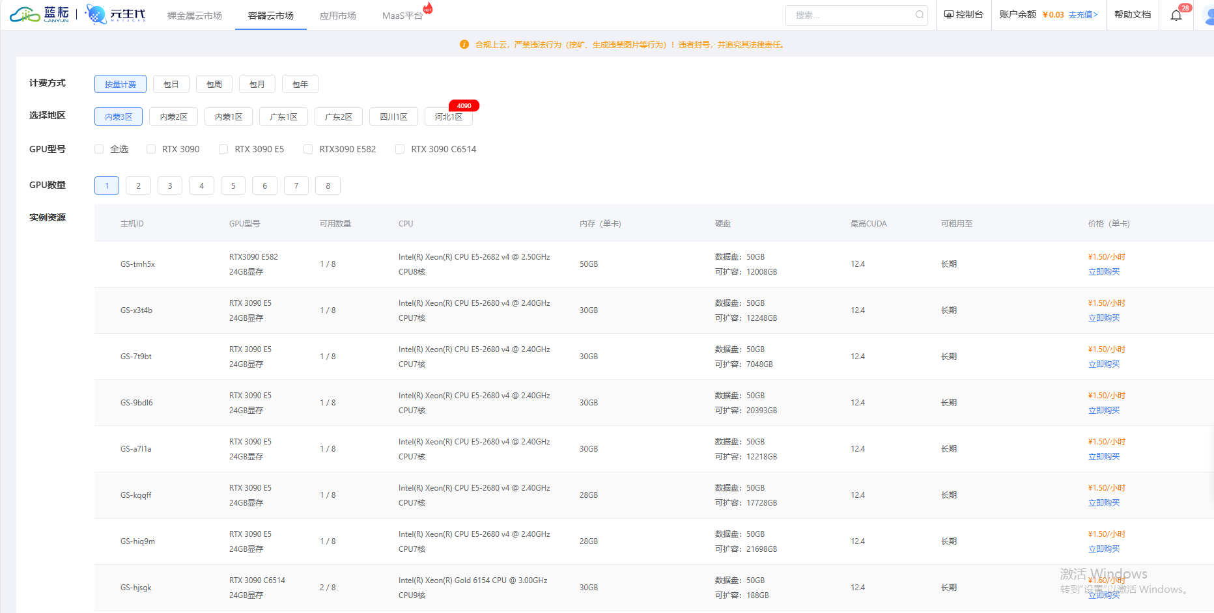Click the orange info icon in the compliance banner
1214x613 pixels.
[x=464, y=44]
